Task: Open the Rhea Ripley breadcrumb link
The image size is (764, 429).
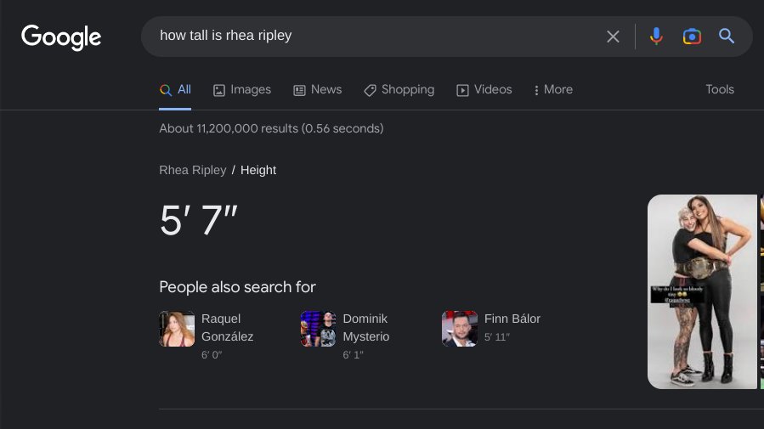Action: tap(192, 170)
